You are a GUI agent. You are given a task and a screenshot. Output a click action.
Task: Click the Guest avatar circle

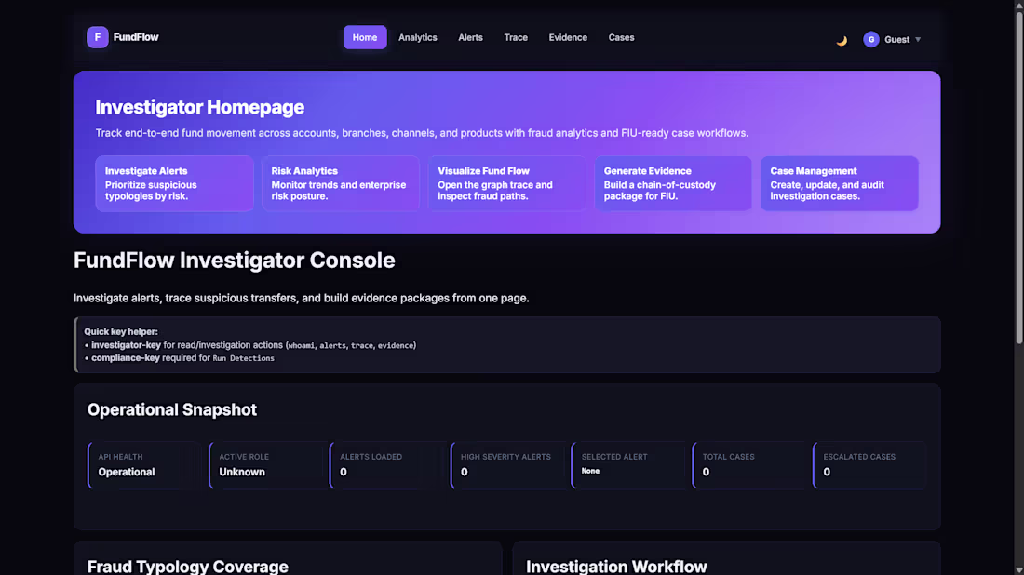870,40
